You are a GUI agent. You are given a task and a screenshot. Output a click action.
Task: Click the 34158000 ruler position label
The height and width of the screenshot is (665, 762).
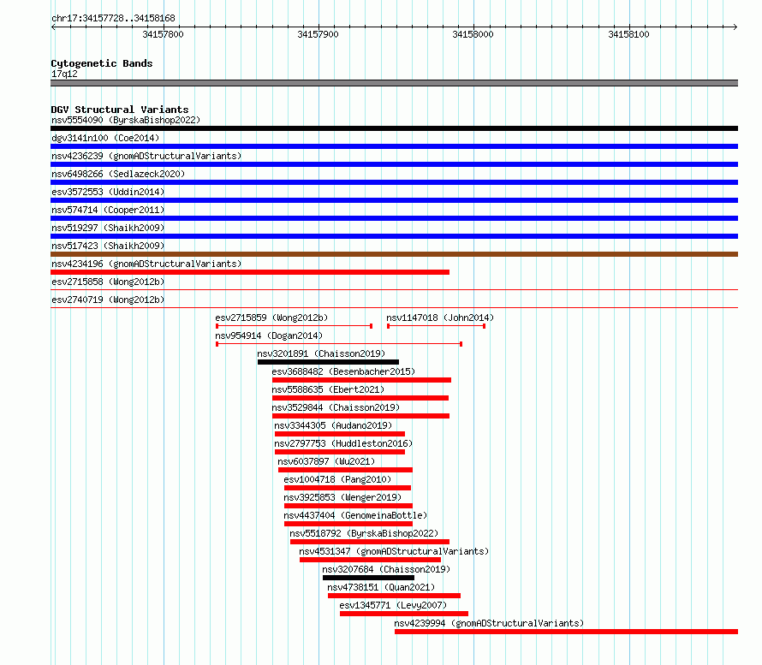click(x=473, y=34)
